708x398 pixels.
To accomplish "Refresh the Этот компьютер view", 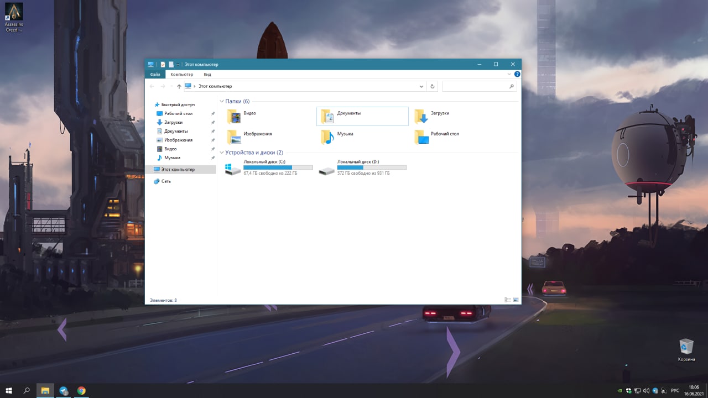I will point(433,86).
